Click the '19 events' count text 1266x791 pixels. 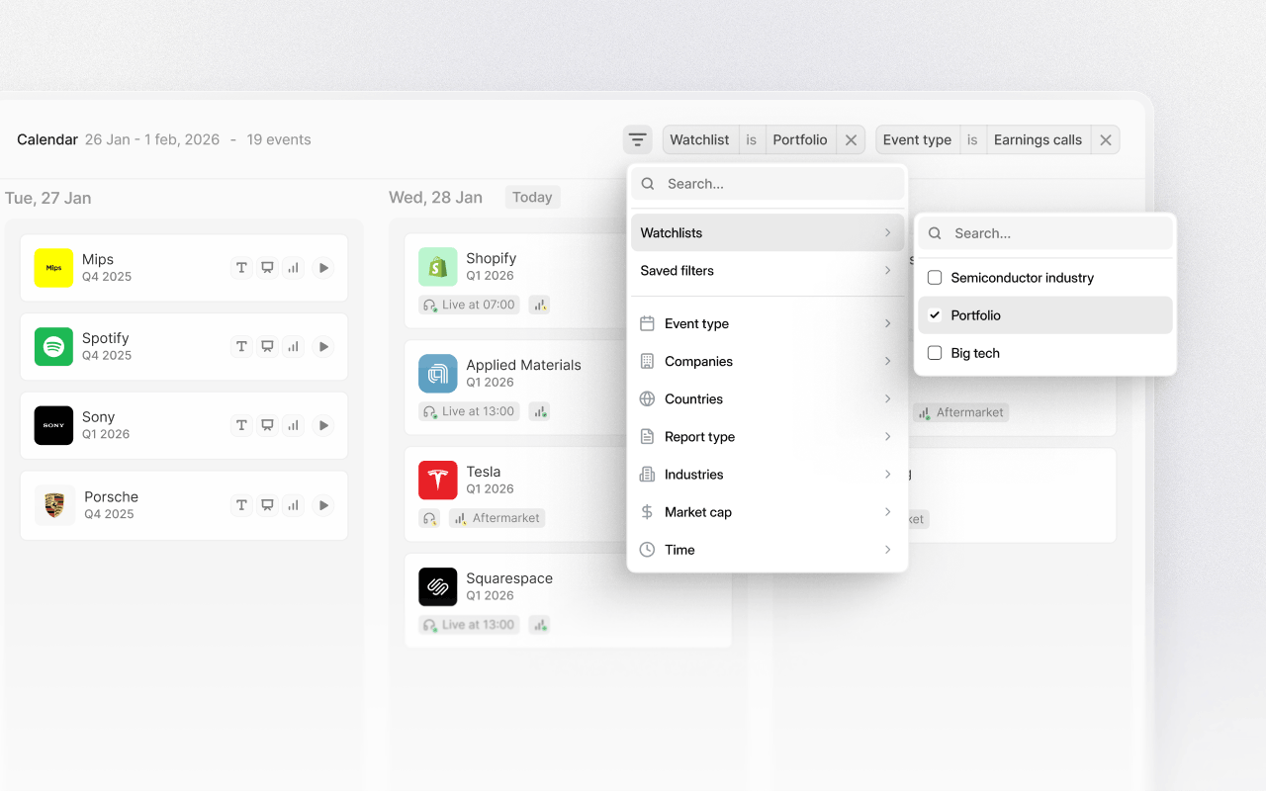[279, 139]
